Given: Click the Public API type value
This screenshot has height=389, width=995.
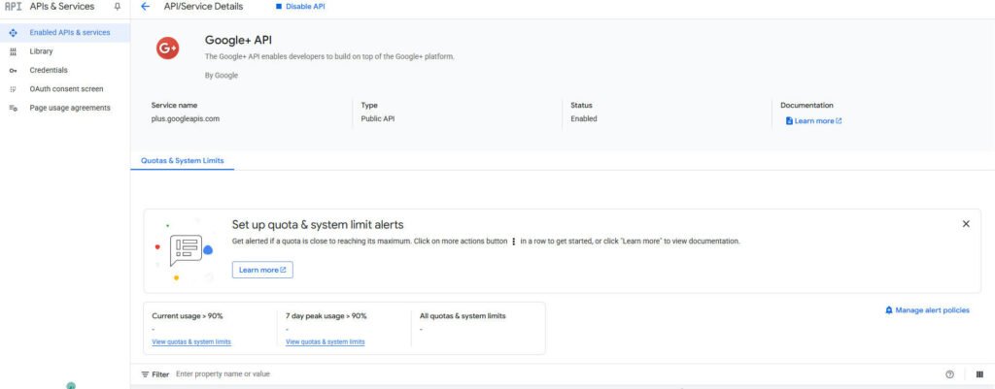Looking at the screenshot, I should click(378, 118).
